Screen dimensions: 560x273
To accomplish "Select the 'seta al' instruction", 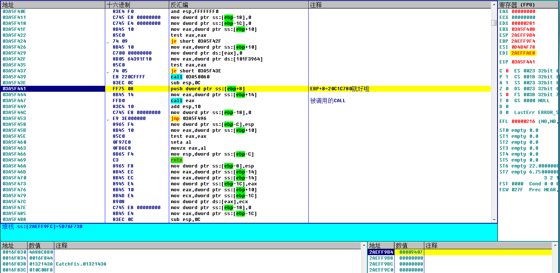I will click(181, 142).
